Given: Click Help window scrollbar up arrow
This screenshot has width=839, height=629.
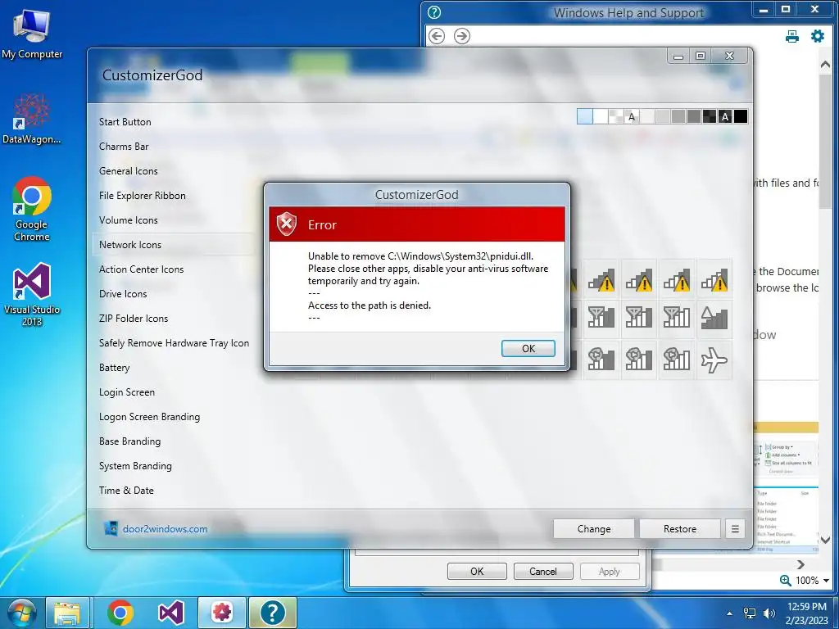Looking at the screenshot, I should click(824, 64).
